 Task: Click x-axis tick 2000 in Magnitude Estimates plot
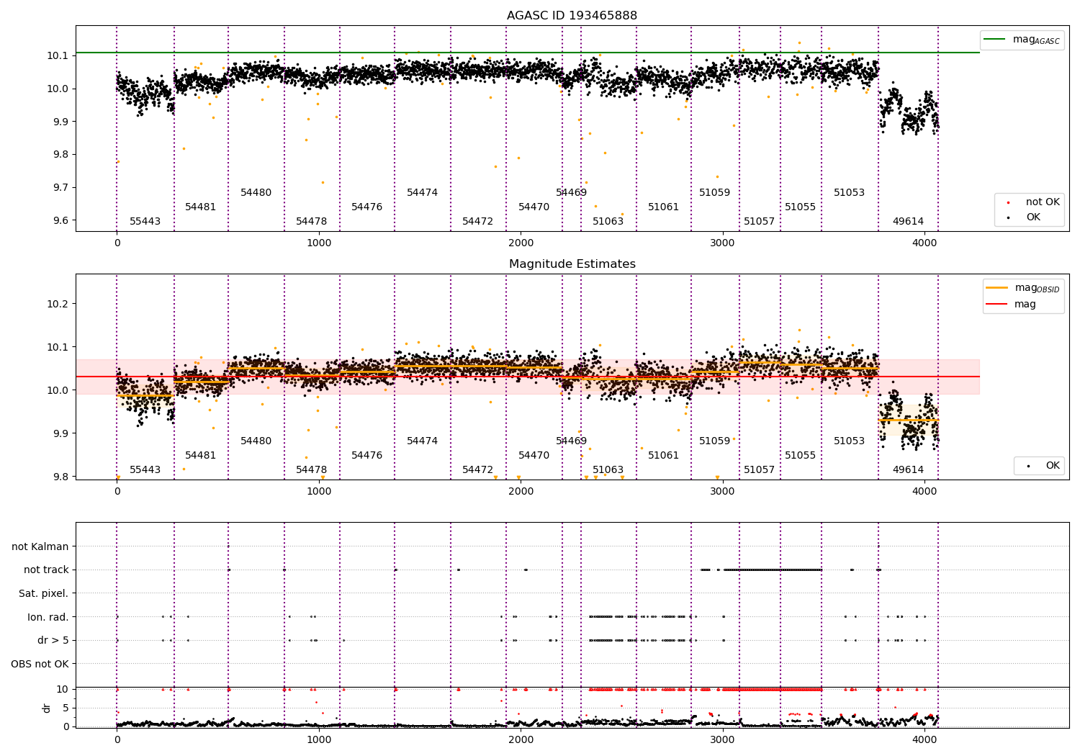[521, 492]
